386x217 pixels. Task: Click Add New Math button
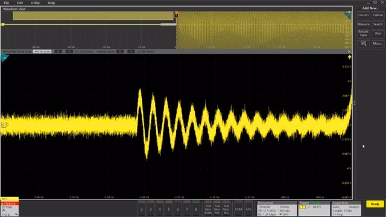click(x=208, y=209)
